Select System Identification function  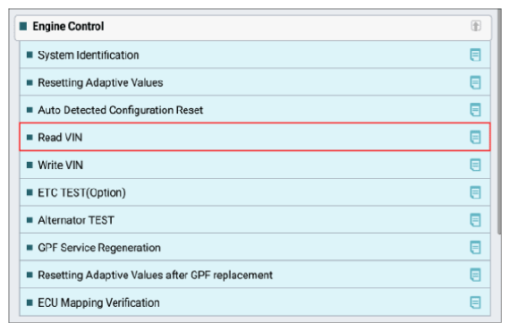pyautogui.click(x=255, y=55)
